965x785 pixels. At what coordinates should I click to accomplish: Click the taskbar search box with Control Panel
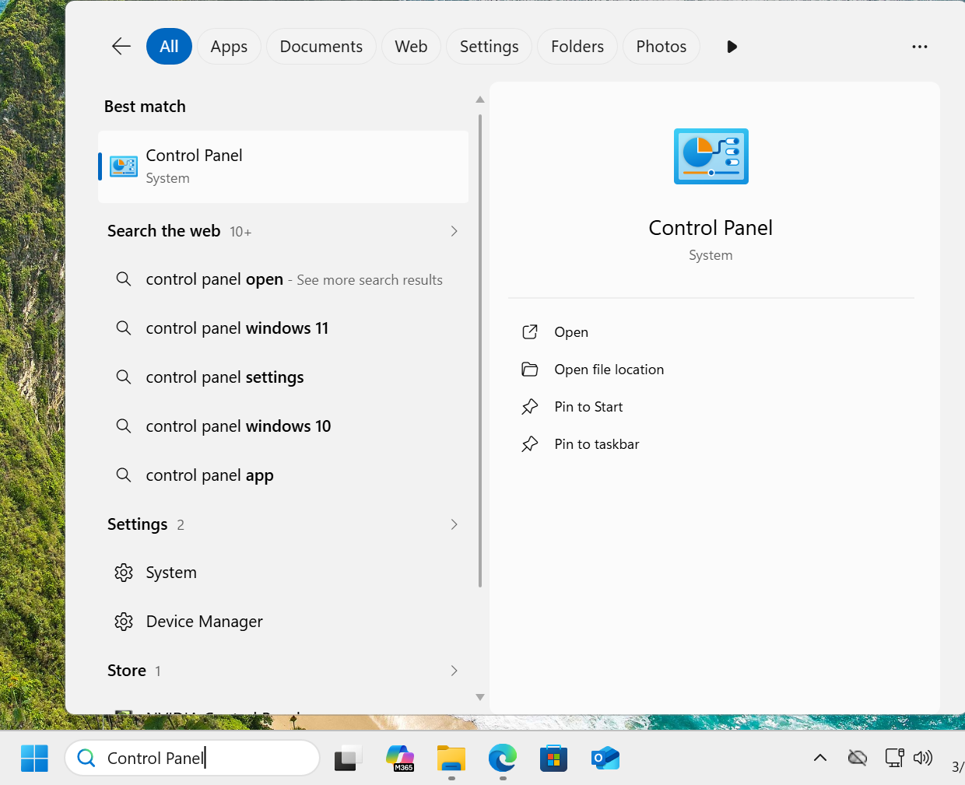click(192, 758)
